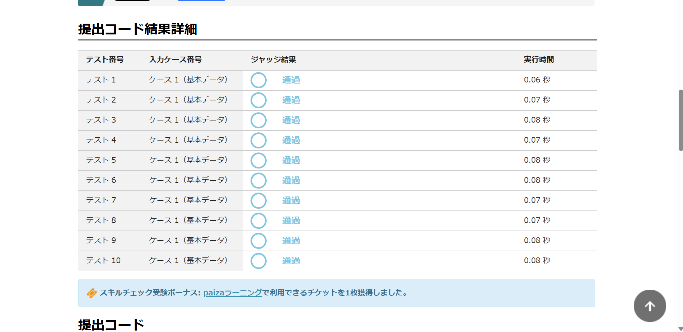Viewport: 683px width, 332px height.
Task: Click the pass circle icon for テスト 1
Action: (x=258, y=80)
